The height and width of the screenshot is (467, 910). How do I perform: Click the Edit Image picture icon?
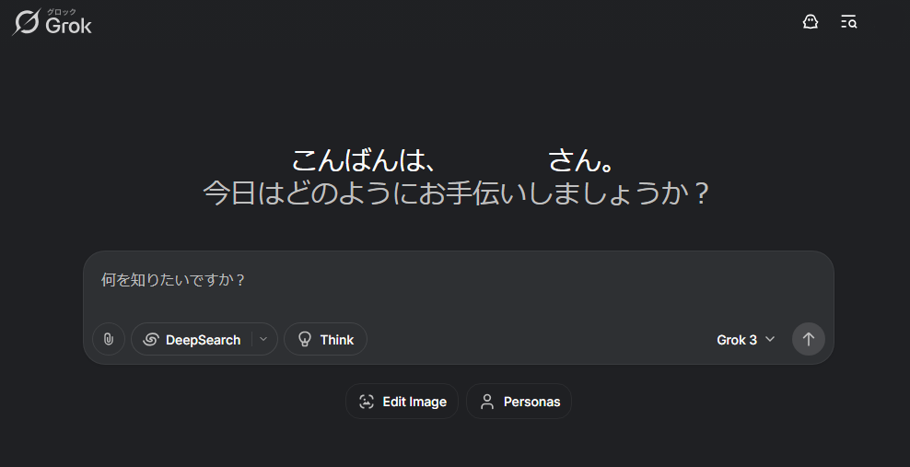coord(367,402)
